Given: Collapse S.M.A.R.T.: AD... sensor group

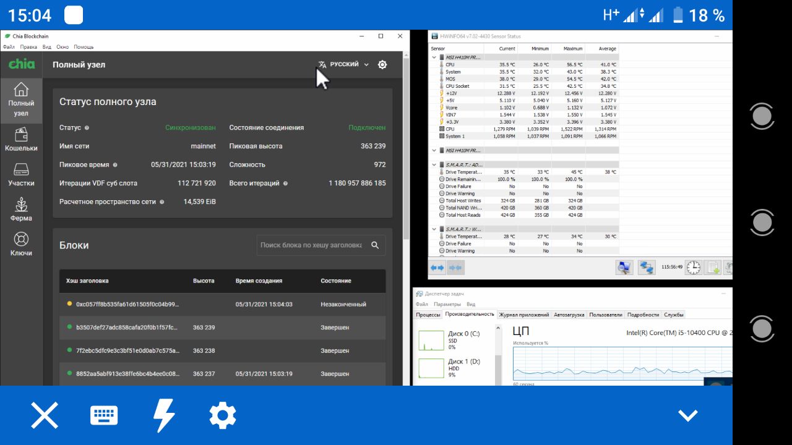Looking at the screenshot, I should [434, 165].
